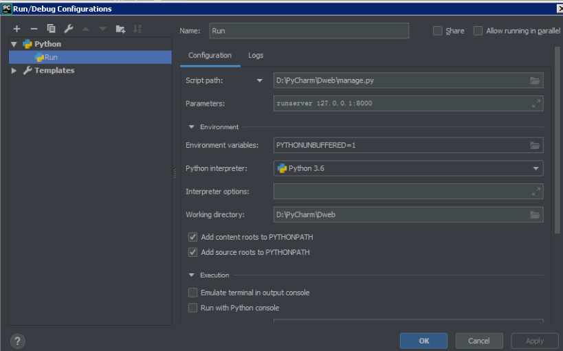Screen dimensions: 563x351
Task: Expand the Templates tree node
Action: (14, 70)
